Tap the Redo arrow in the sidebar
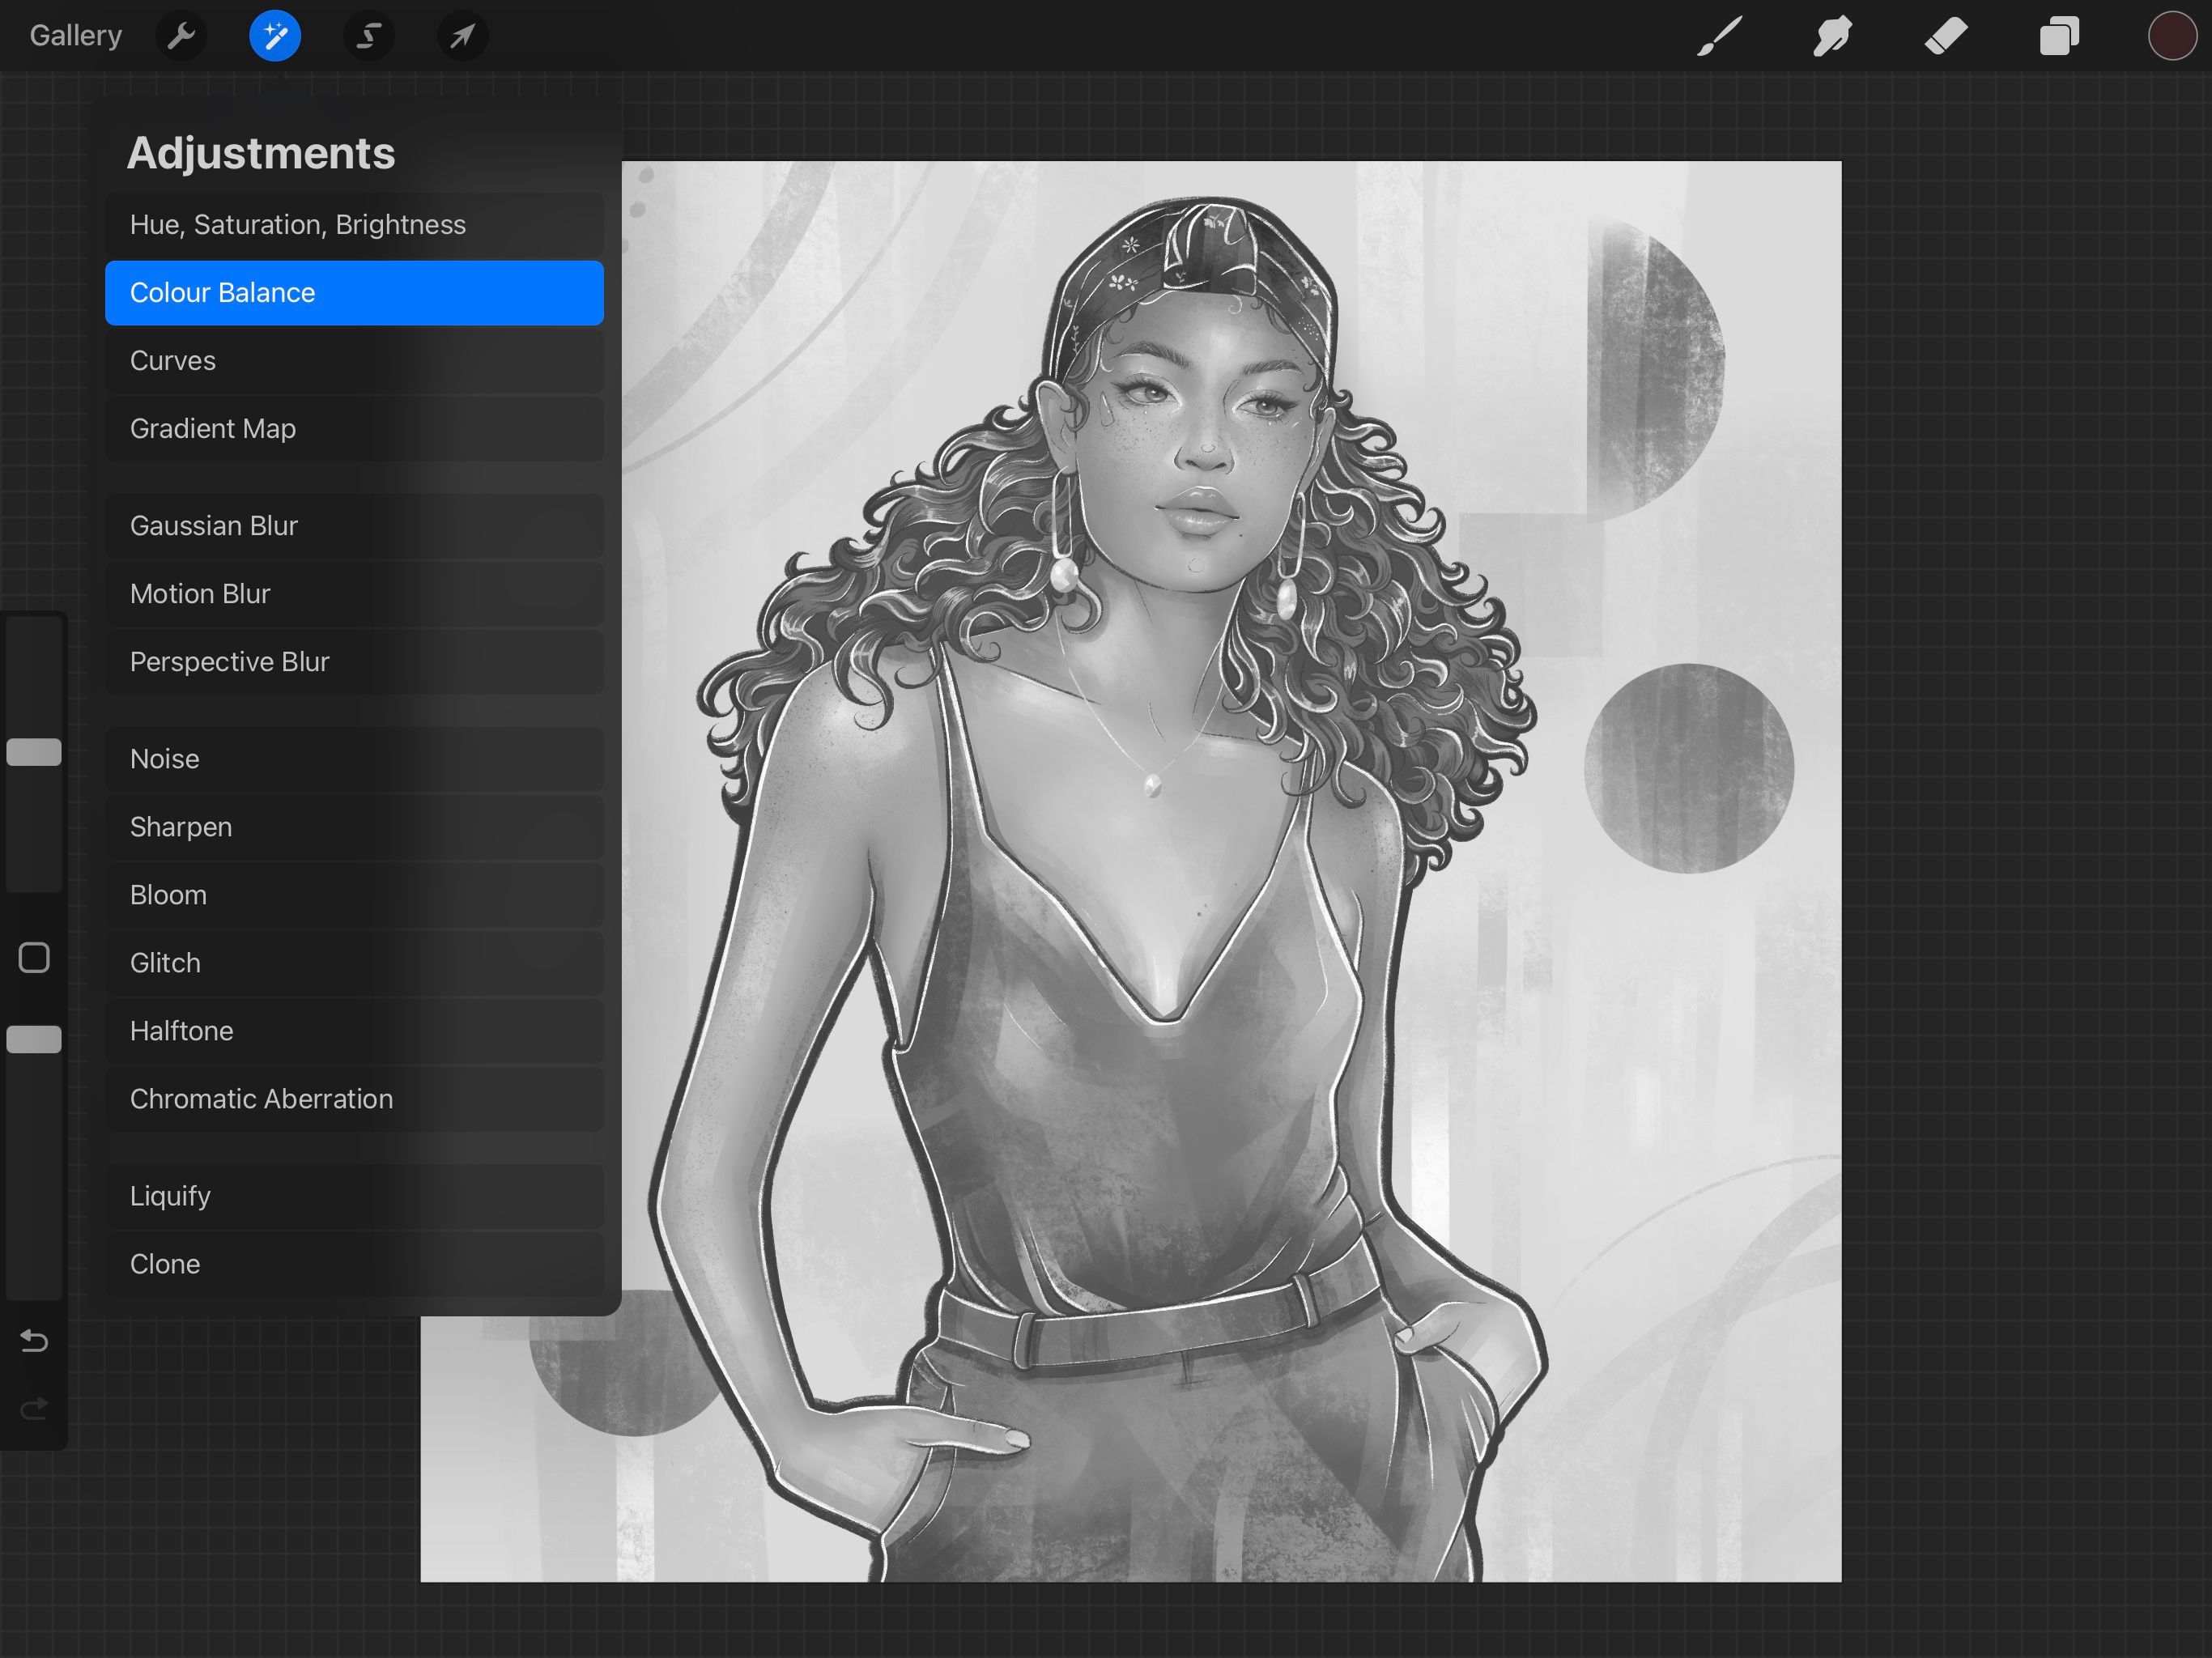Screen dimensions: 2212x1658 tap(34, 1408)
